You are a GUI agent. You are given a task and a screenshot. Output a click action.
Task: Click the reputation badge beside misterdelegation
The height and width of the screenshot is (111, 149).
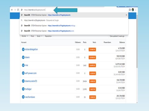pos(23,49)
